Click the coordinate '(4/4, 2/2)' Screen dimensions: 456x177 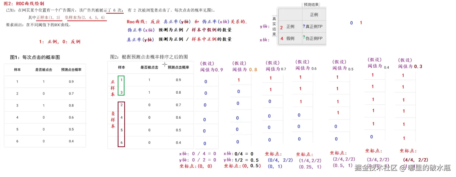coord(416,160)
